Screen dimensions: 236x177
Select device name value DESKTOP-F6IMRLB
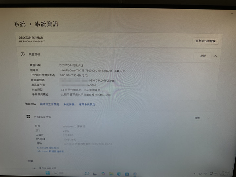point(71,65)
